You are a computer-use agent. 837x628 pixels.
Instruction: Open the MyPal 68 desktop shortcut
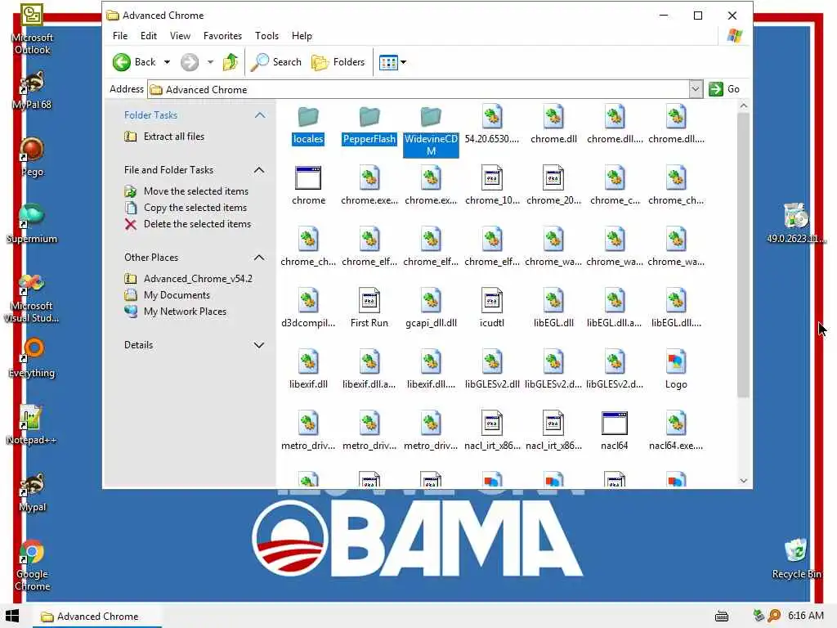[x=32, y=90]
